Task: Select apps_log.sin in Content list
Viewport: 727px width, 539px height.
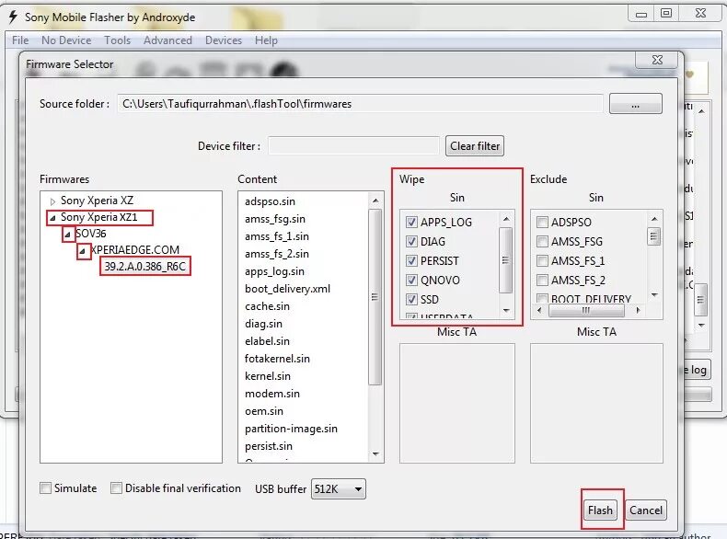Action: click(x=274, y=271)
